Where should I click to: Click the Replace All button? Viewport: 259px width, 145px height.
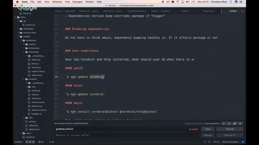[230, 135]
